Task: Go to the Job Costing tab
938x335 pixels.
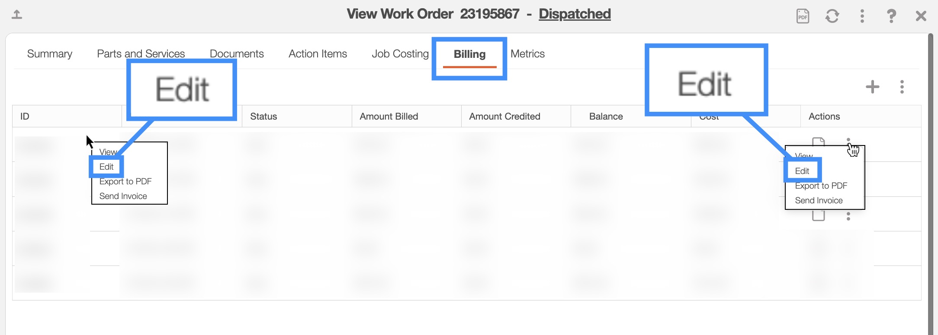Action: tap(400, 54)
